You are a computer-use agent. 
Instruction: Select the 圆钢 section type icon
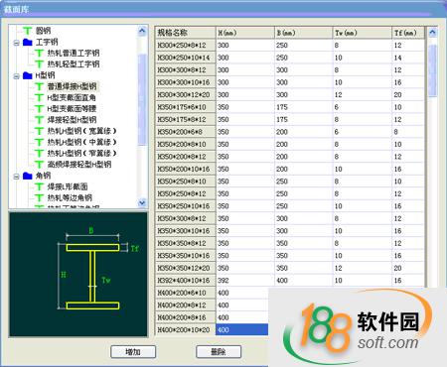[28, 31]
